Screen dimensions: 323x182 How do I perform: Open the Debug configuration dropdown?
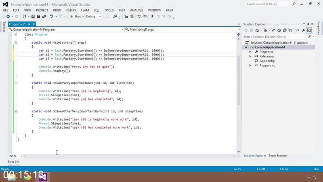tap(93, 17)
